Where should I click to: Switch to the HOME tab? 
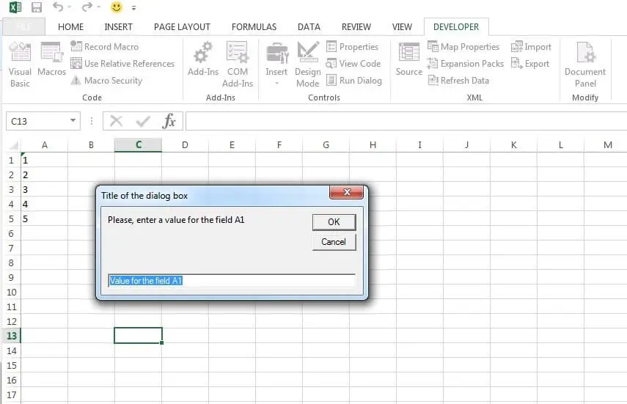71,27
